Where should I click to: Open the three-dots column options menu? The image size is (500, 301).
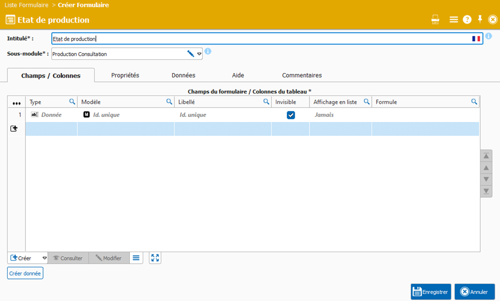[x=17, y=103]
